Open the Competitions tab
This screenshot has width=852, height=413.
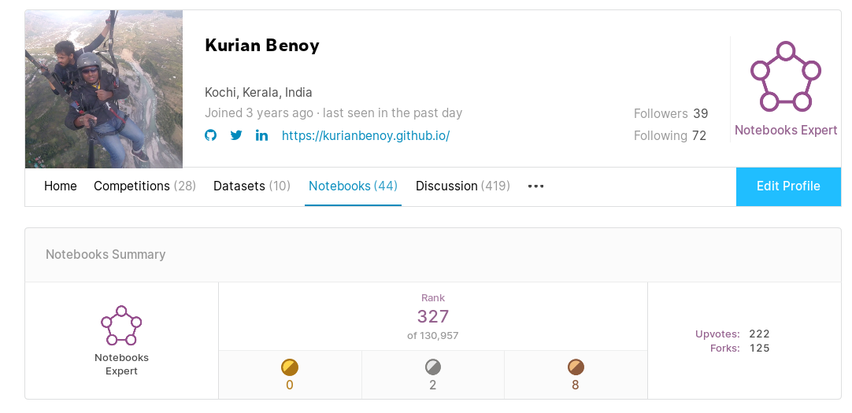point(144,186)
